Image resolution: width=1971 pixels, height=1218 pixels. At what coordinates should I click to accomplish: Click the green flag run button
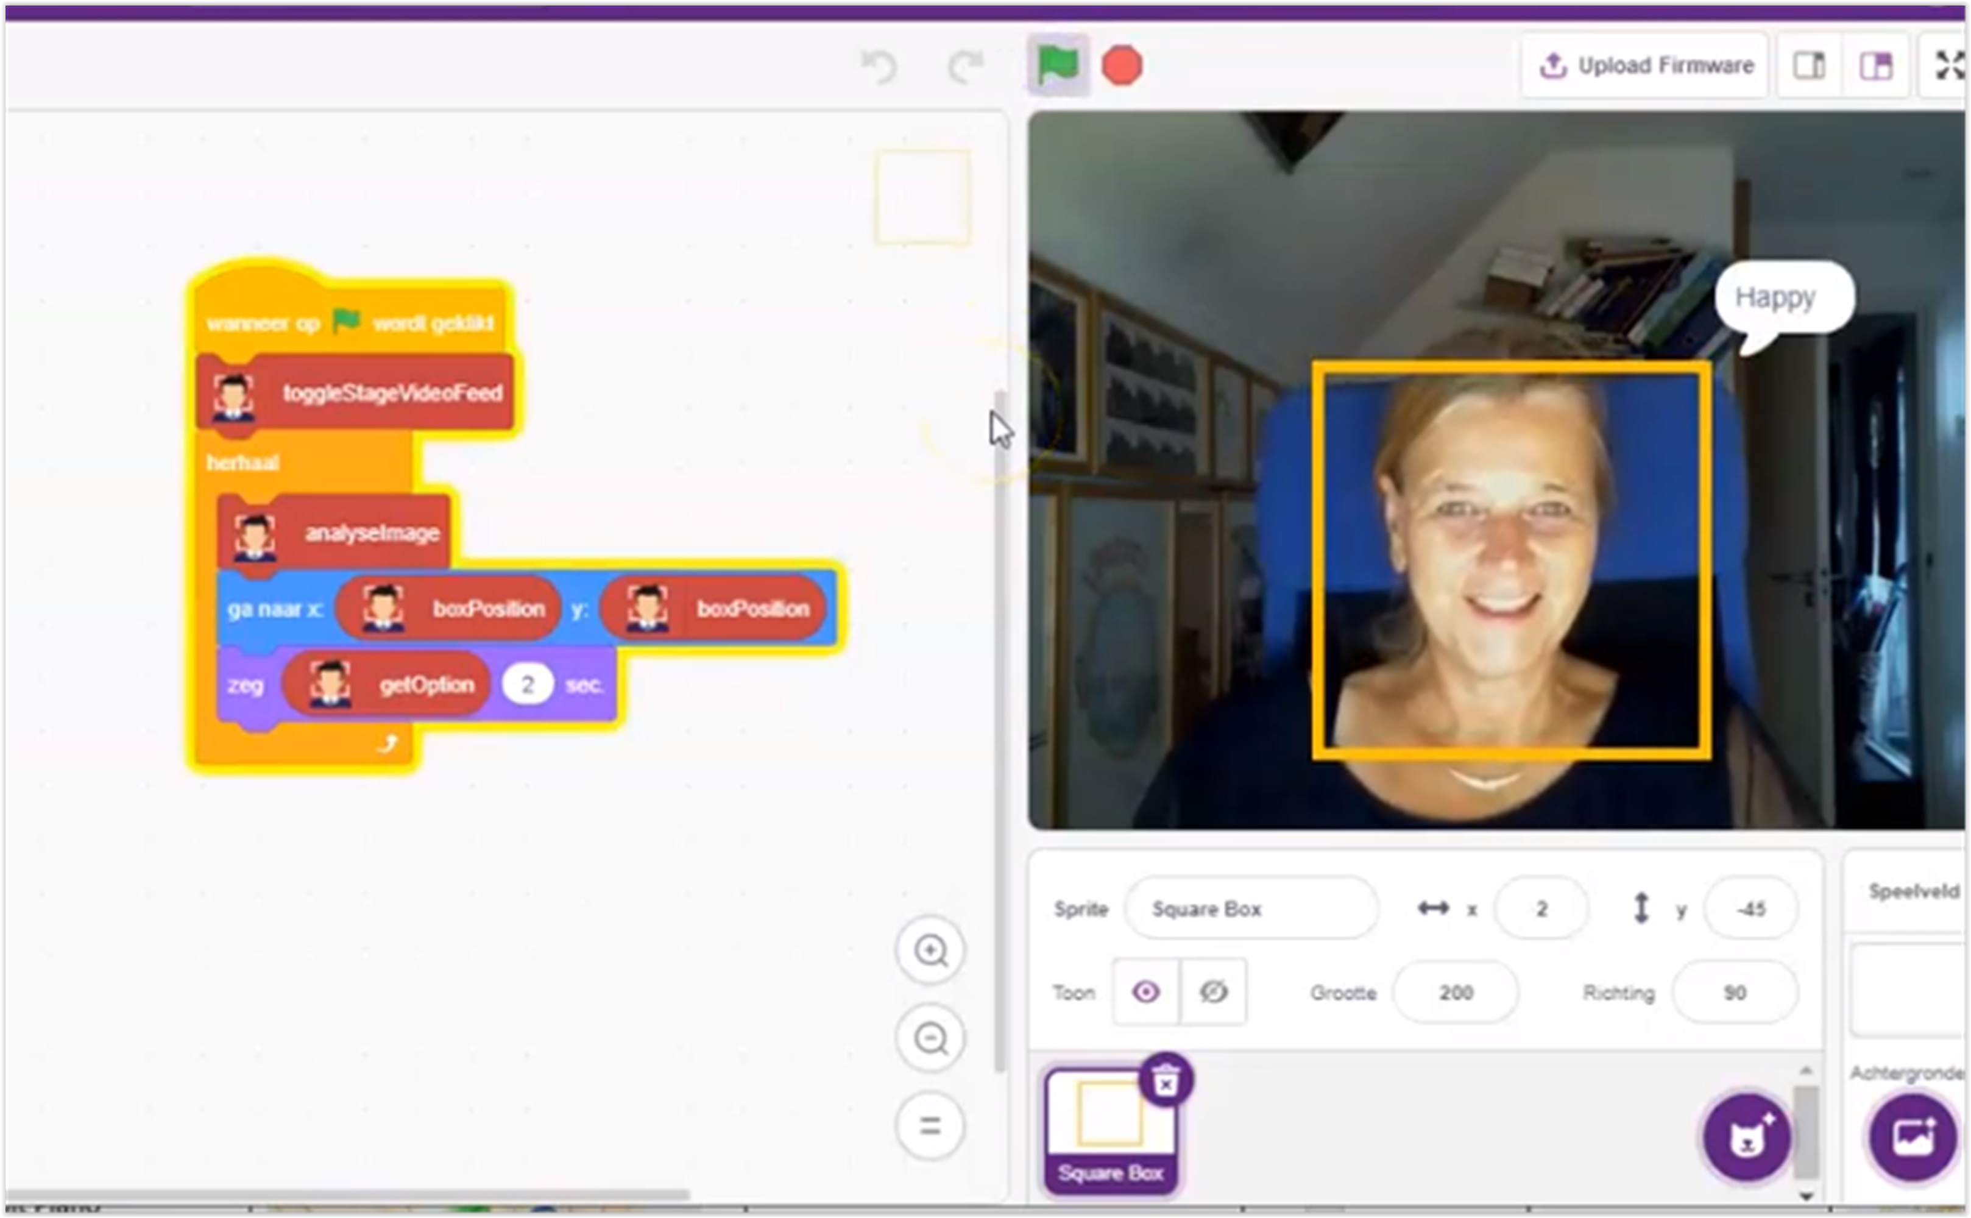click(x=1058, y=66)
